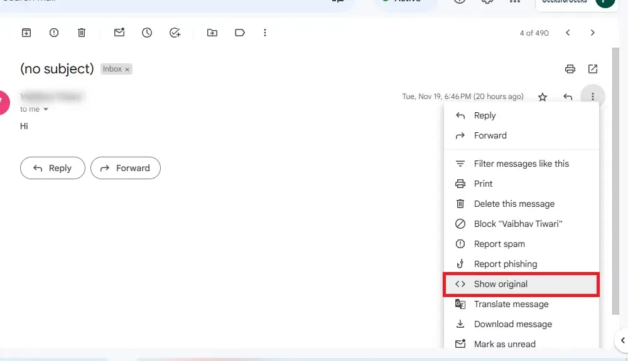
Task: Open the Labels tag icon
Action: point(240,33)
